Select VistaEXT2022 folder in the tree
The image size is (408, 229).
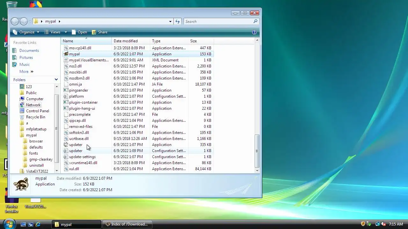point(37,171)
